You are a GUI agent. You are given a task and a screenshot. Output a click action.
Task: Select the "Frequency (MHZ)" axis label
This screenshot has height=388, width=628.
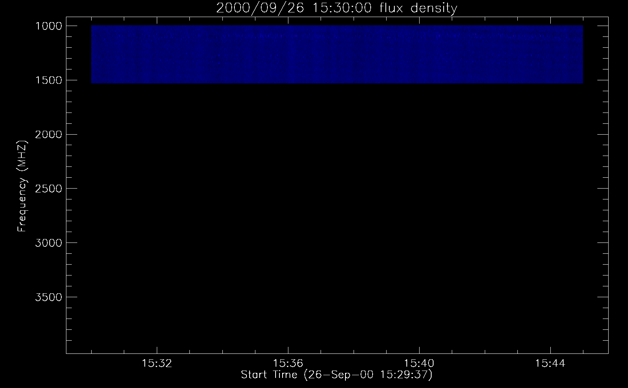tap(23, 186)
